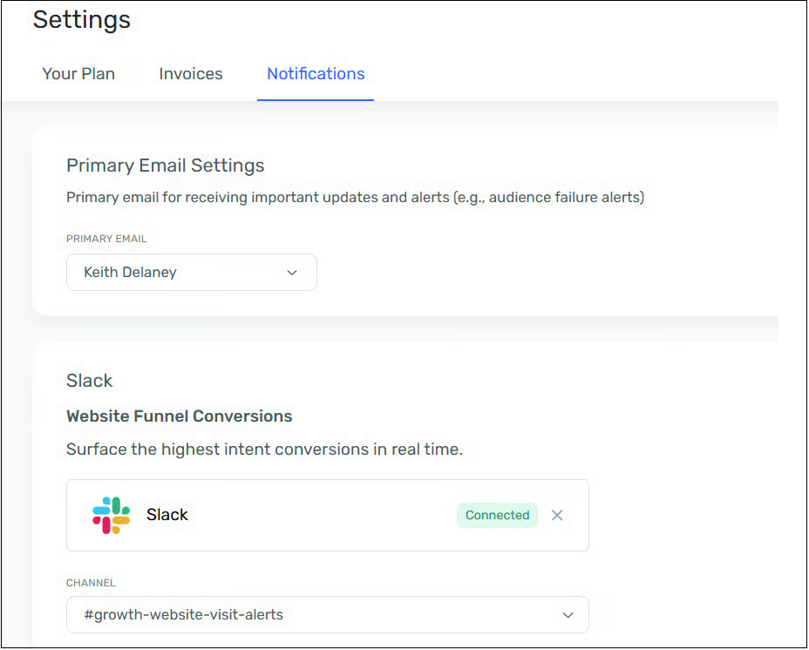Click the highest intent conversions description
This screenshot has height=650, width=809.
coord(264,450)
